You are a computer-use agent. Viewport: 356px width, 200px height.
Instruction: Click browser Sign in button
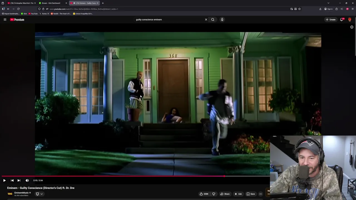click(328, 9)
